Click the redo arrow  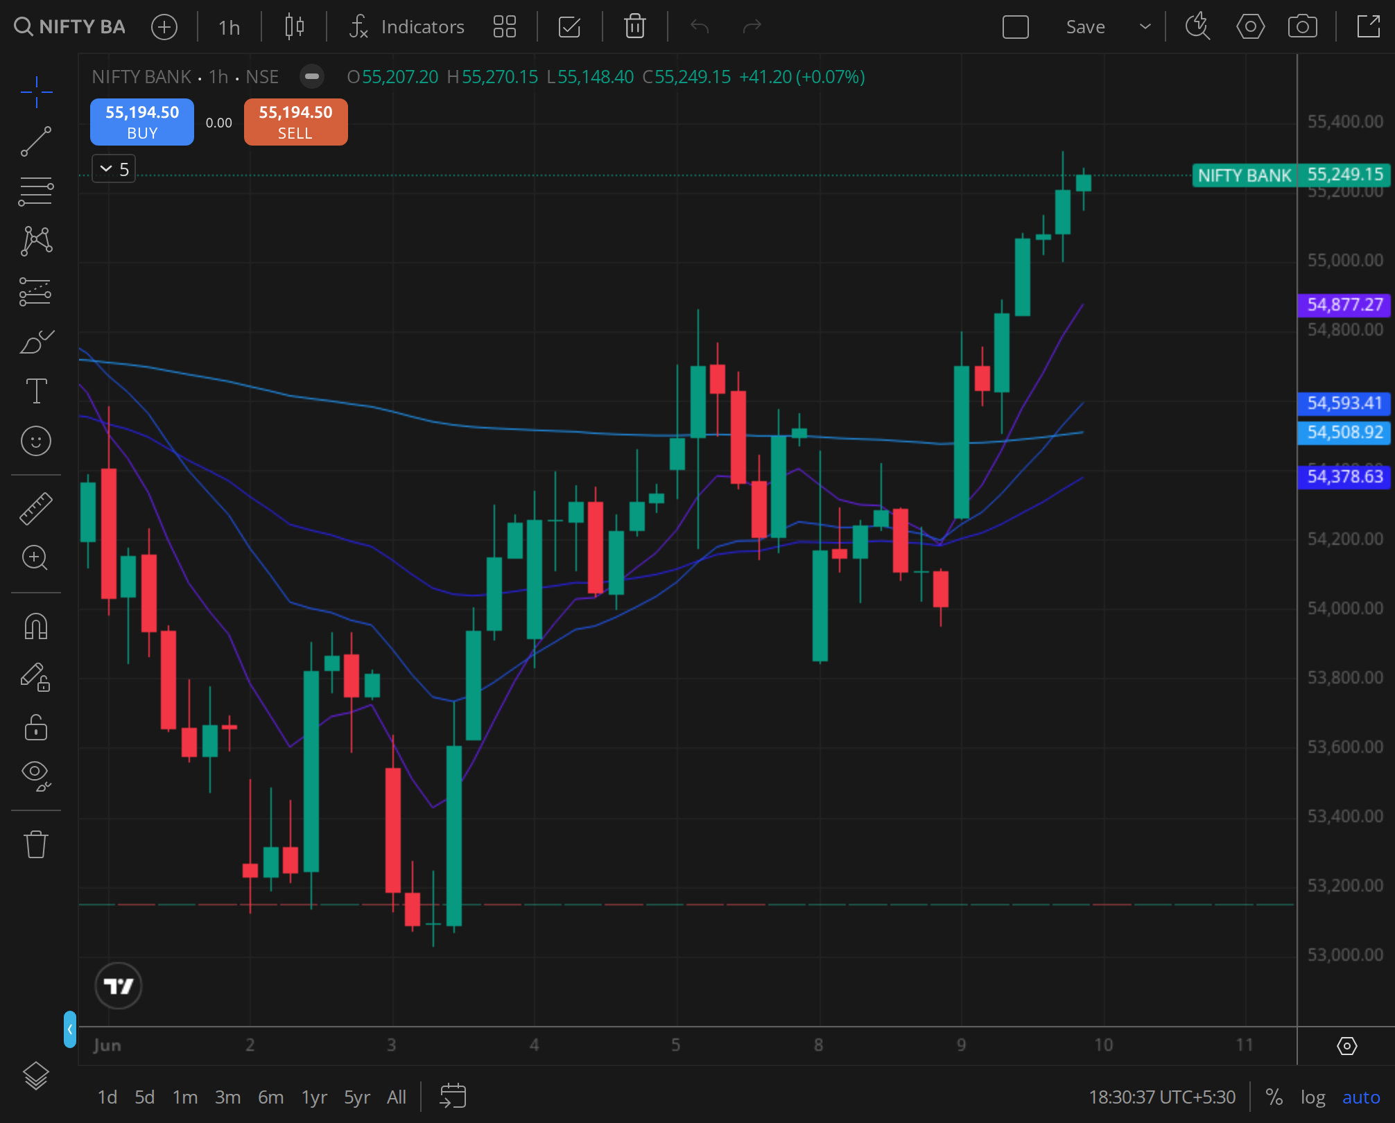click(x=752, y=27)
